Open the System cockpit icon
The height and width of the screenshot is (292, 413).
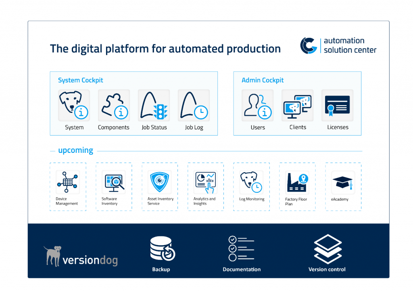click(74, 106)
